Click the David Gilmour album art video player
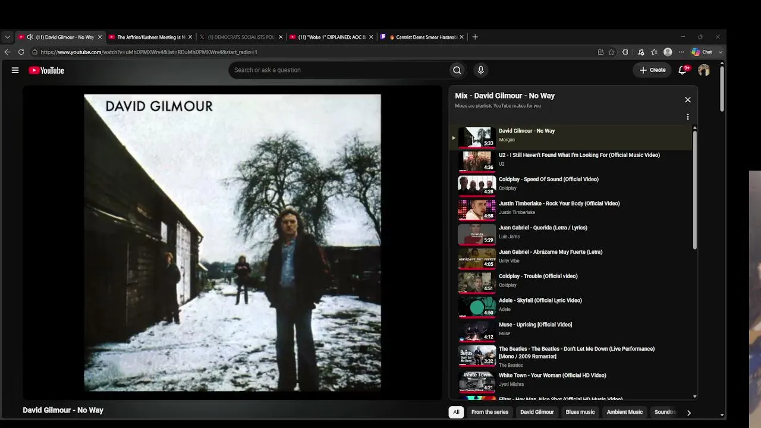 tap(232, 243)
